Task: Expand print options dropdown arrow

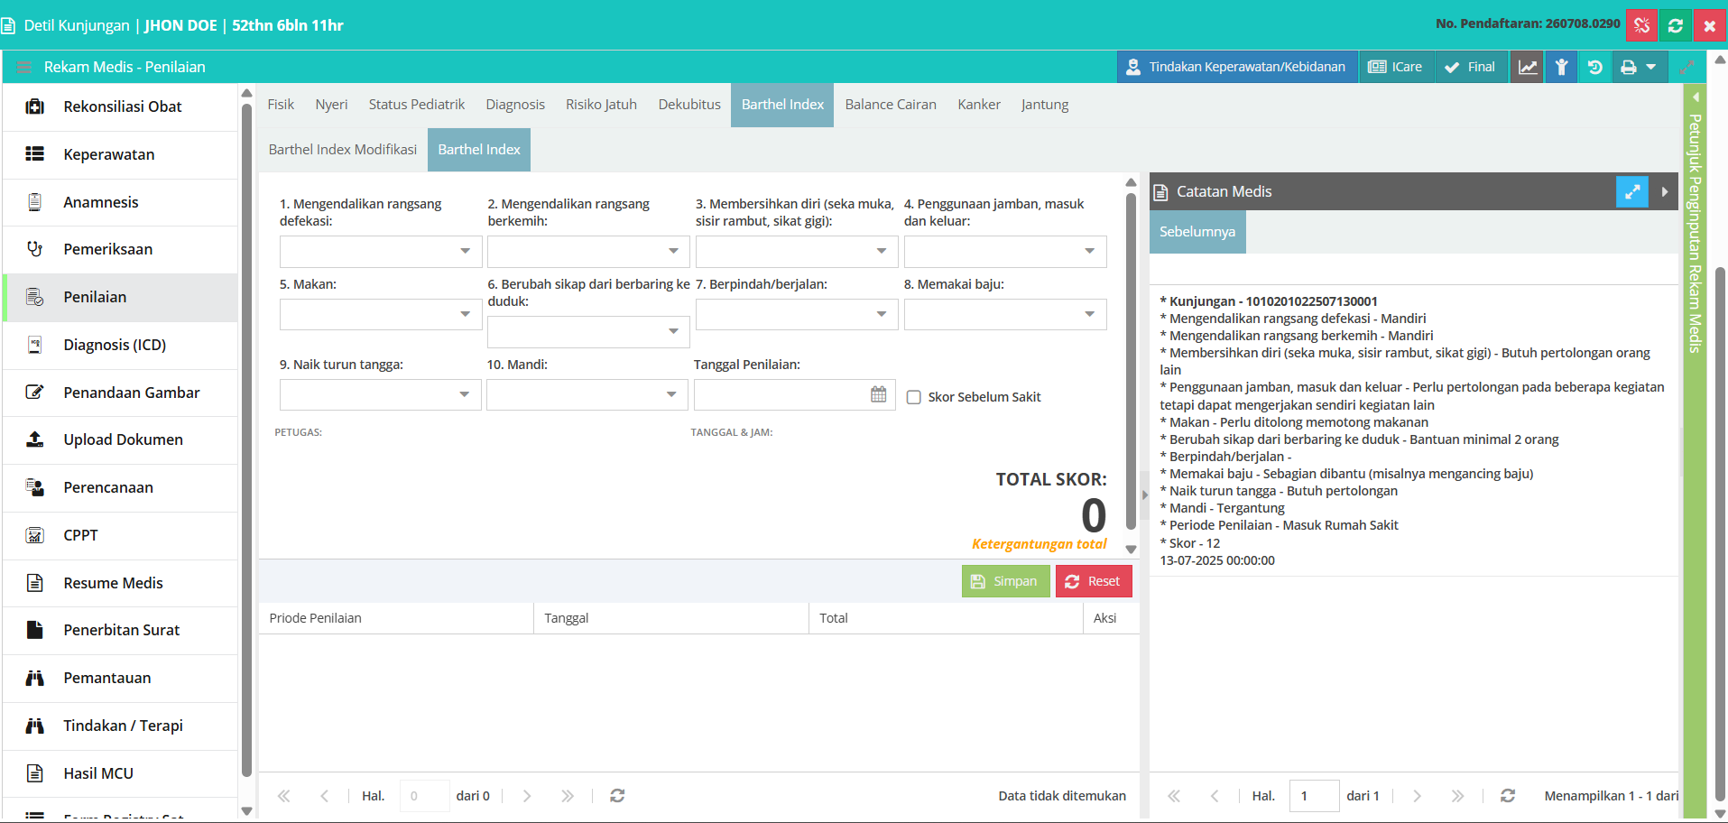Action: coord(1650,67)
